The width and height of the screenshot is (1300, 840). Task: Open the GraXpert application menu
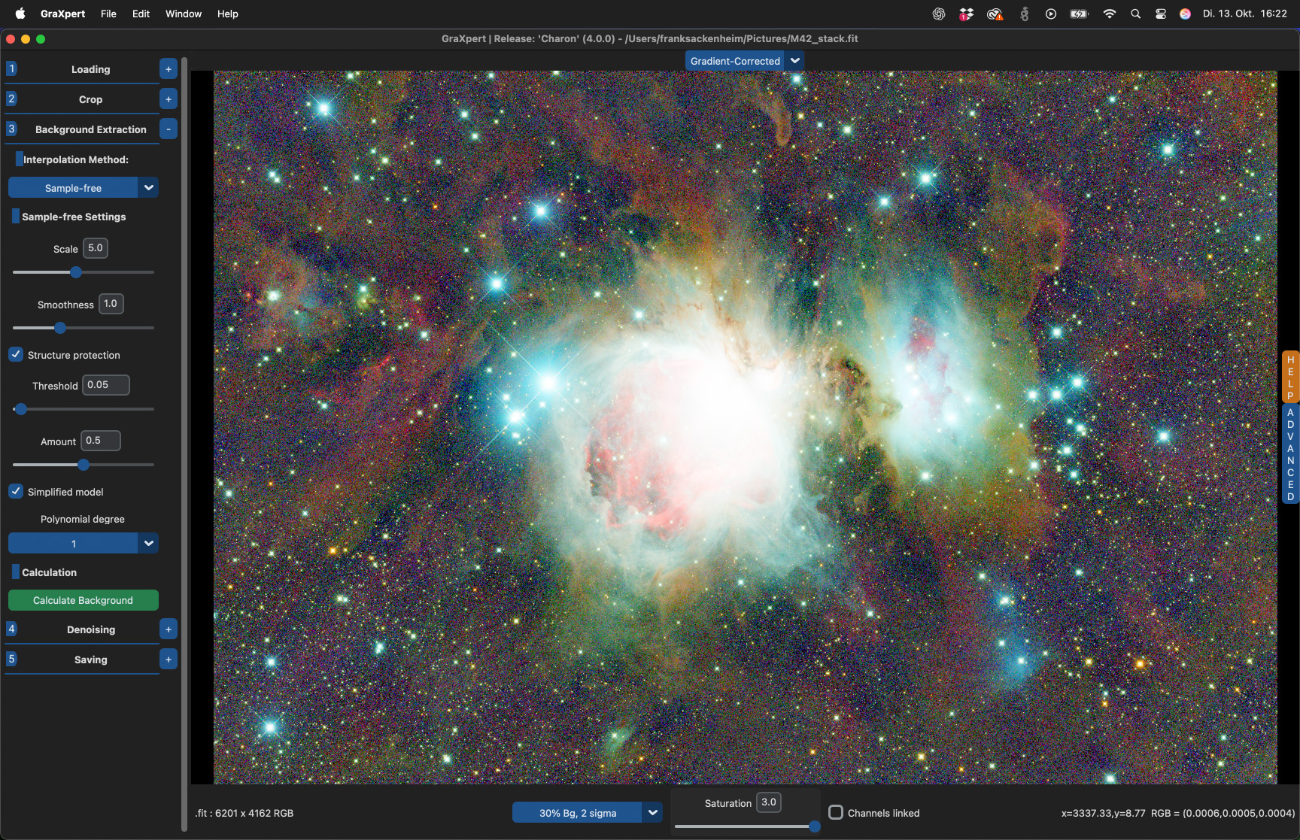click(x=62, y=14)
